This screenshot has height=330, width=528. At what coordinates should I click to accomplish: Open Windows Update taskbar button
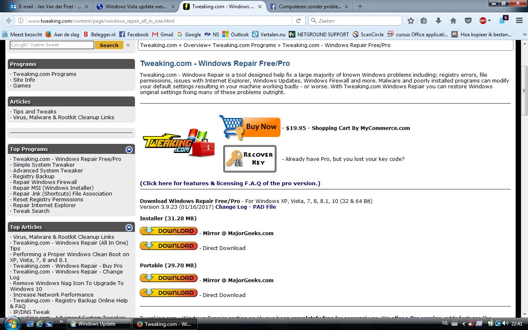99,324
